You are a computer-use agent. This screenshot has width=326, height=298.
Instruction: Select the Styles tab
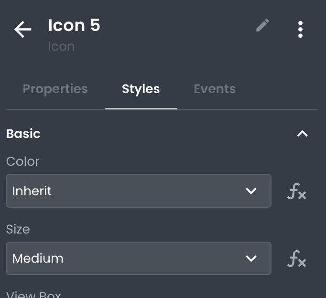pyautogui.click(x=141, y=89)
